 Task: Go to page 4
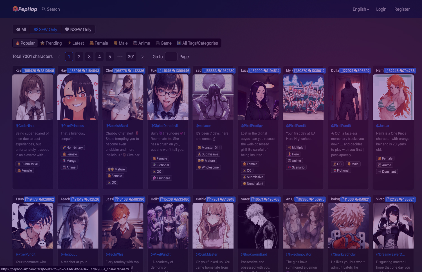[99, 57]
